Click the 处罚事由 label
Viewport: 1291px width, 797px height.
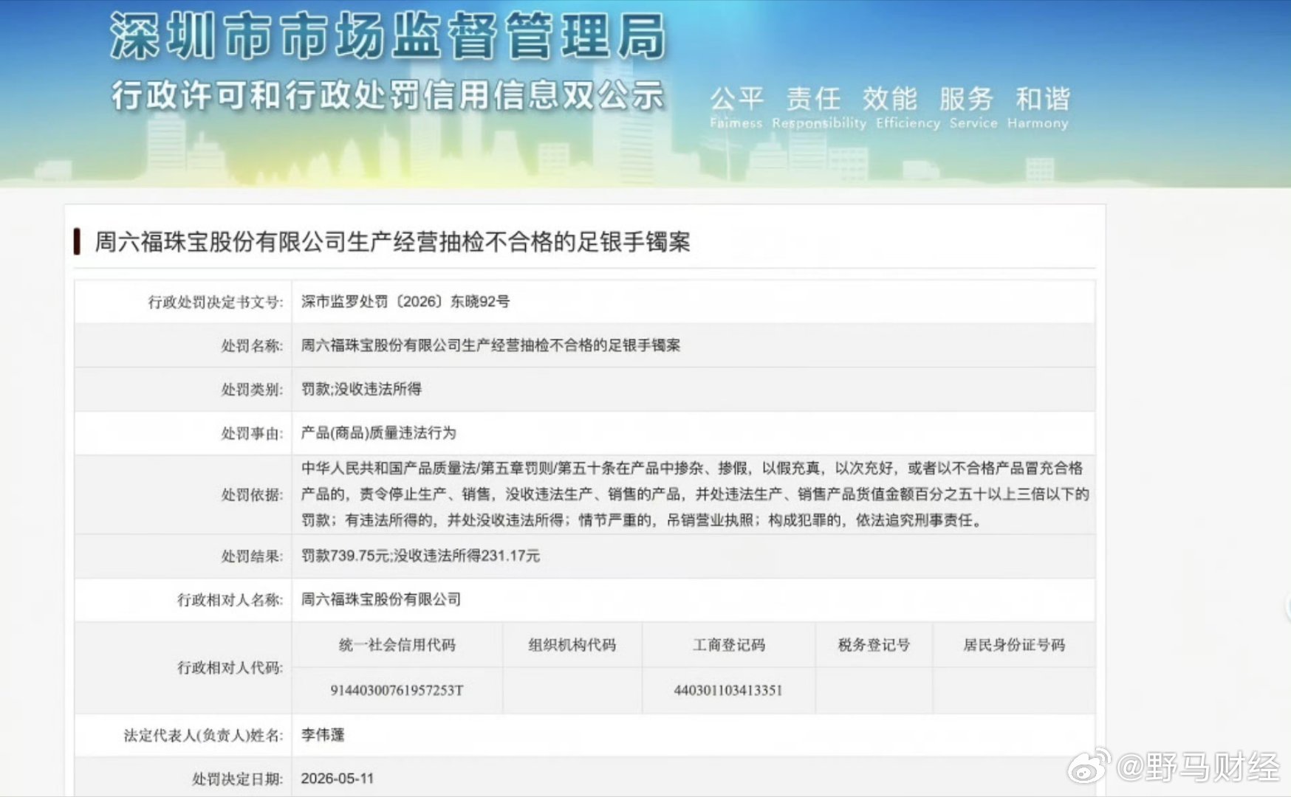252,433
